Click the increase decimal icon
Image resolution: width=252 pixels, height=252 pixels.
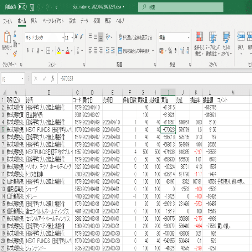click(182, 51)
